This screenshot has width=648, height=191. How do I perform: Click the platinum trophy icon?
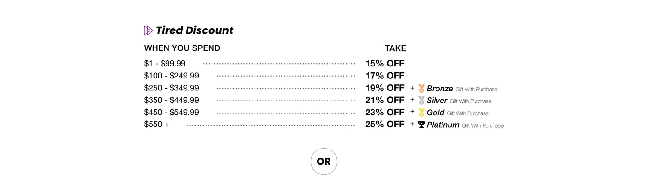[x=421, y=125]
